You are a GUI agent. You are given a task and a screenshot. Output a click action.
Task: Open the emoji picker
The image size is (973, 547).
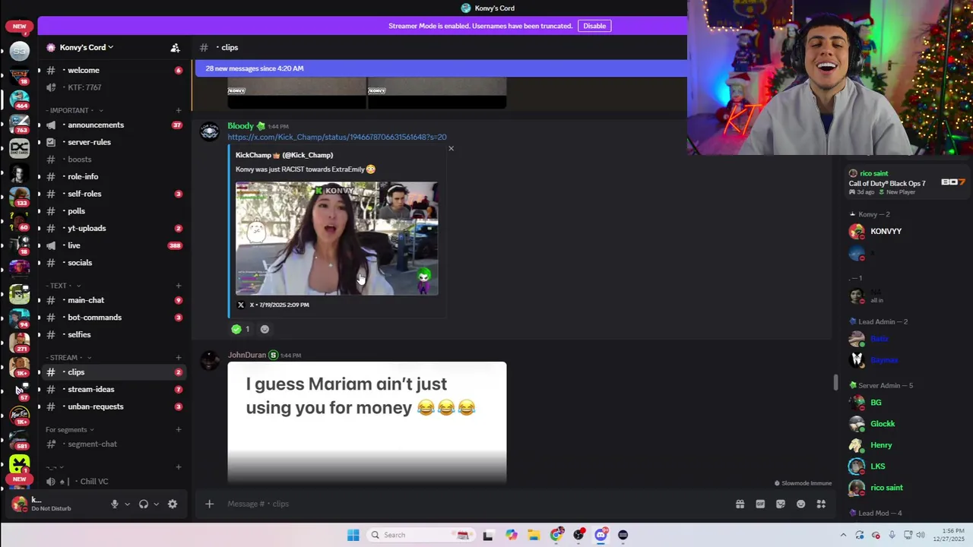(x=800, y=504)
